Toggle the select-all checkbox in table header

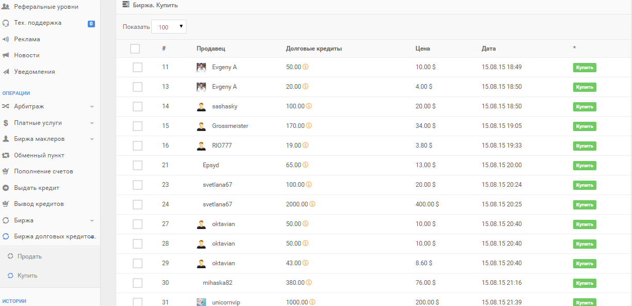(135, 49)
